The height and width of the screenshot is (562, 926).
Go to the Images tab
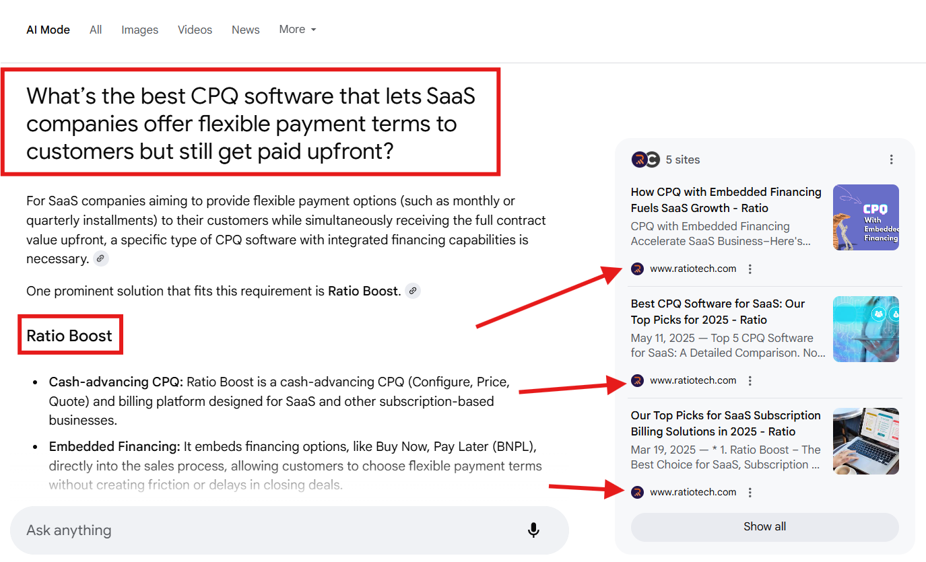coord(140,30)
